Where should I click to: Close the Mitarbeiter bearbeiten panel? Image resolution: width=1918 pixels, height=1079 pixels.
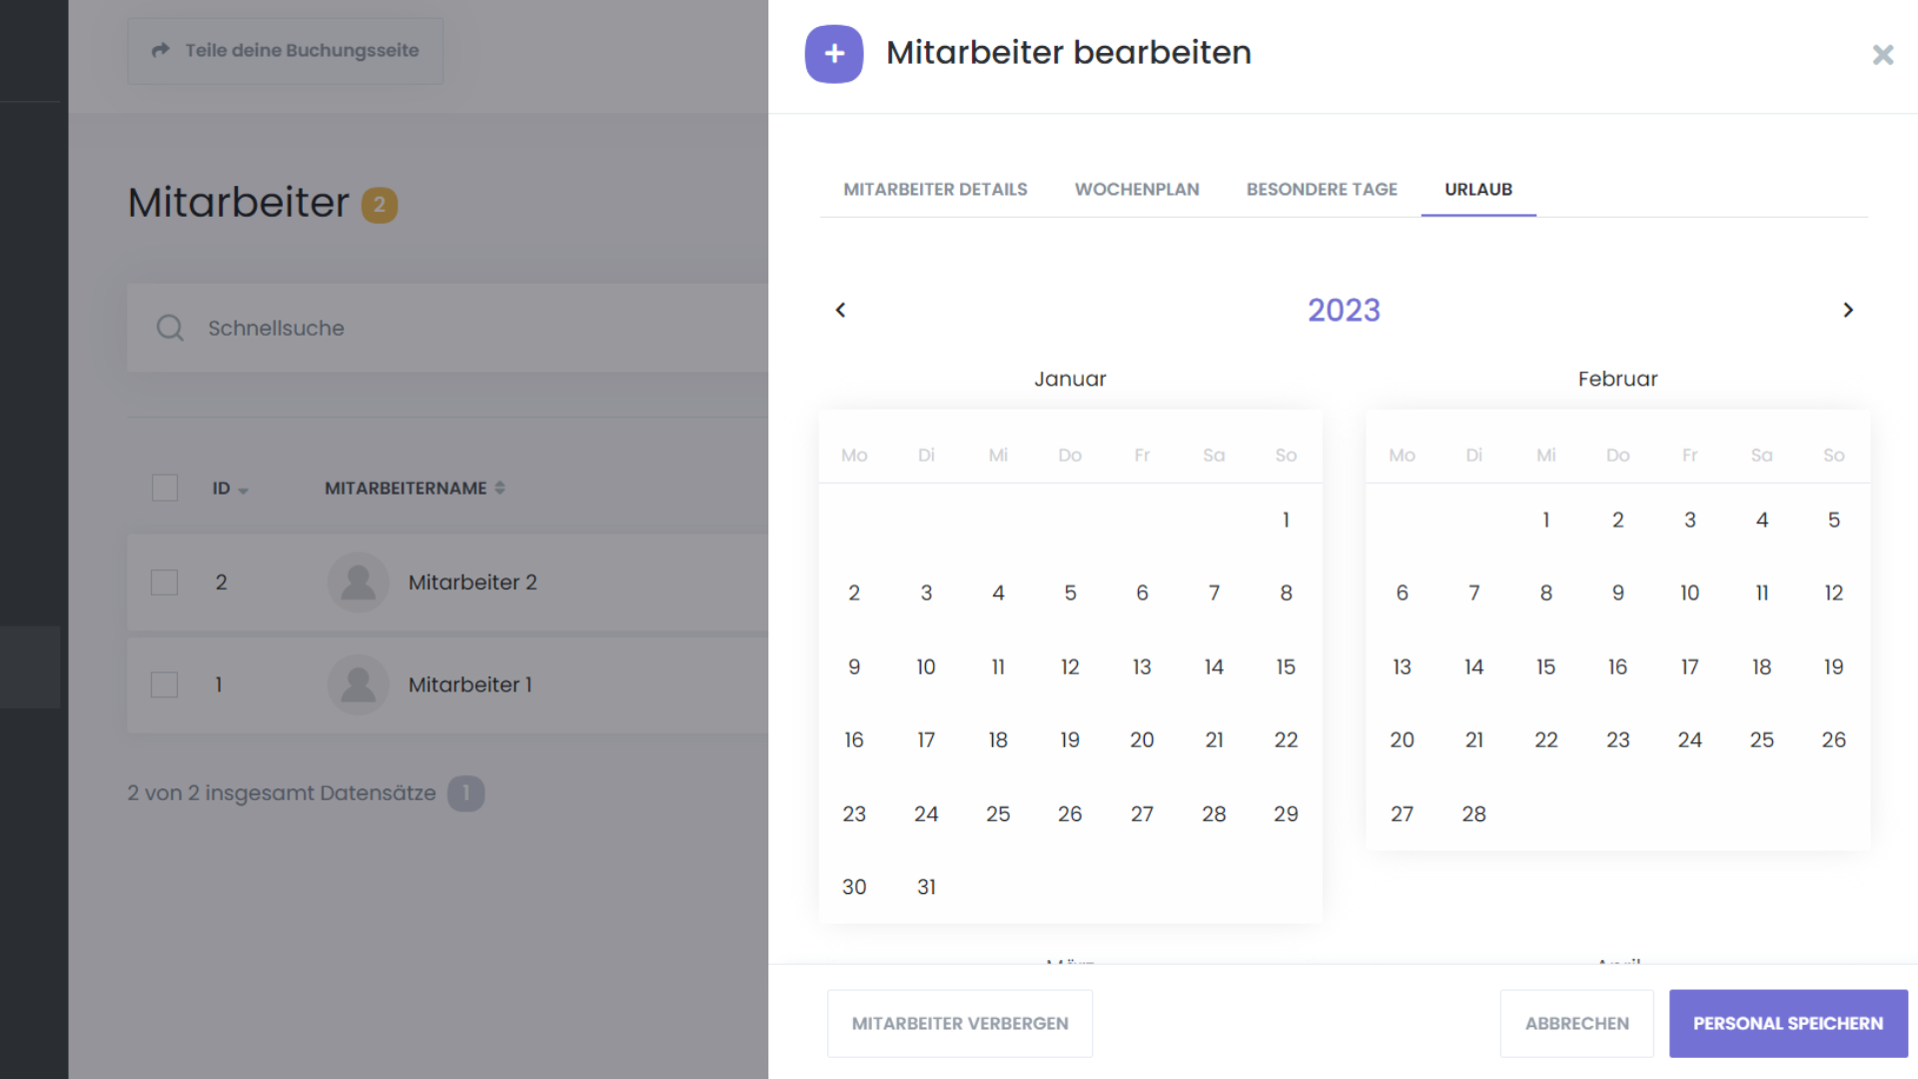coord(1882,55)
